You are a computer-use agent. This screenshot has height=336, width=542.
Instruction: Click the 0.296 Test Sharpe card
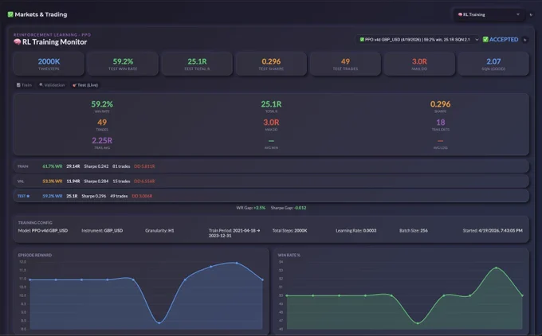point(271,64)
